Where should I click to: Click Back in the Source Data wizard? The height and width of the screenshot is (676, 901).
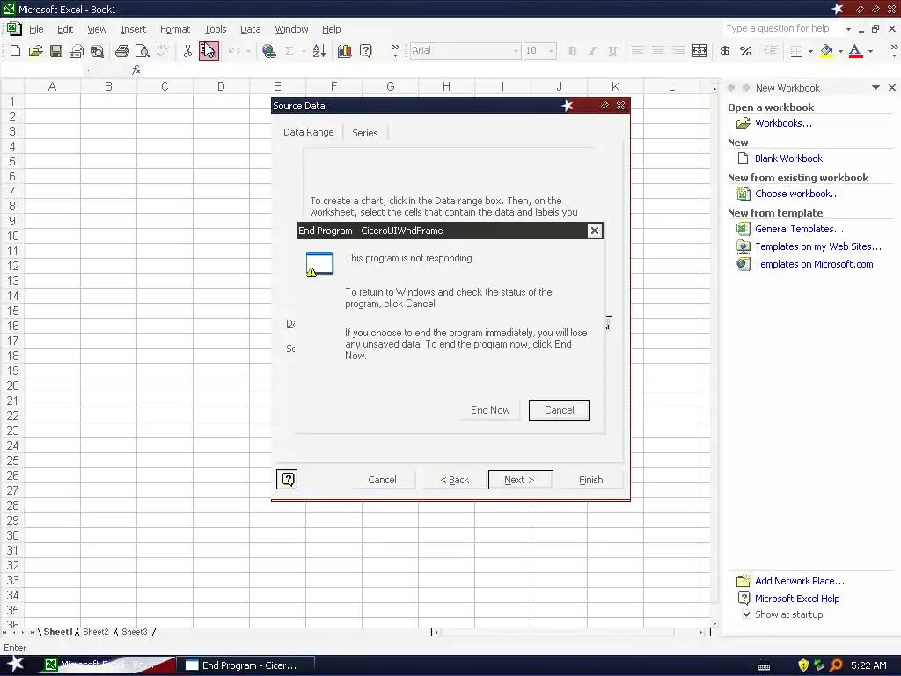[x=454, y=480]
